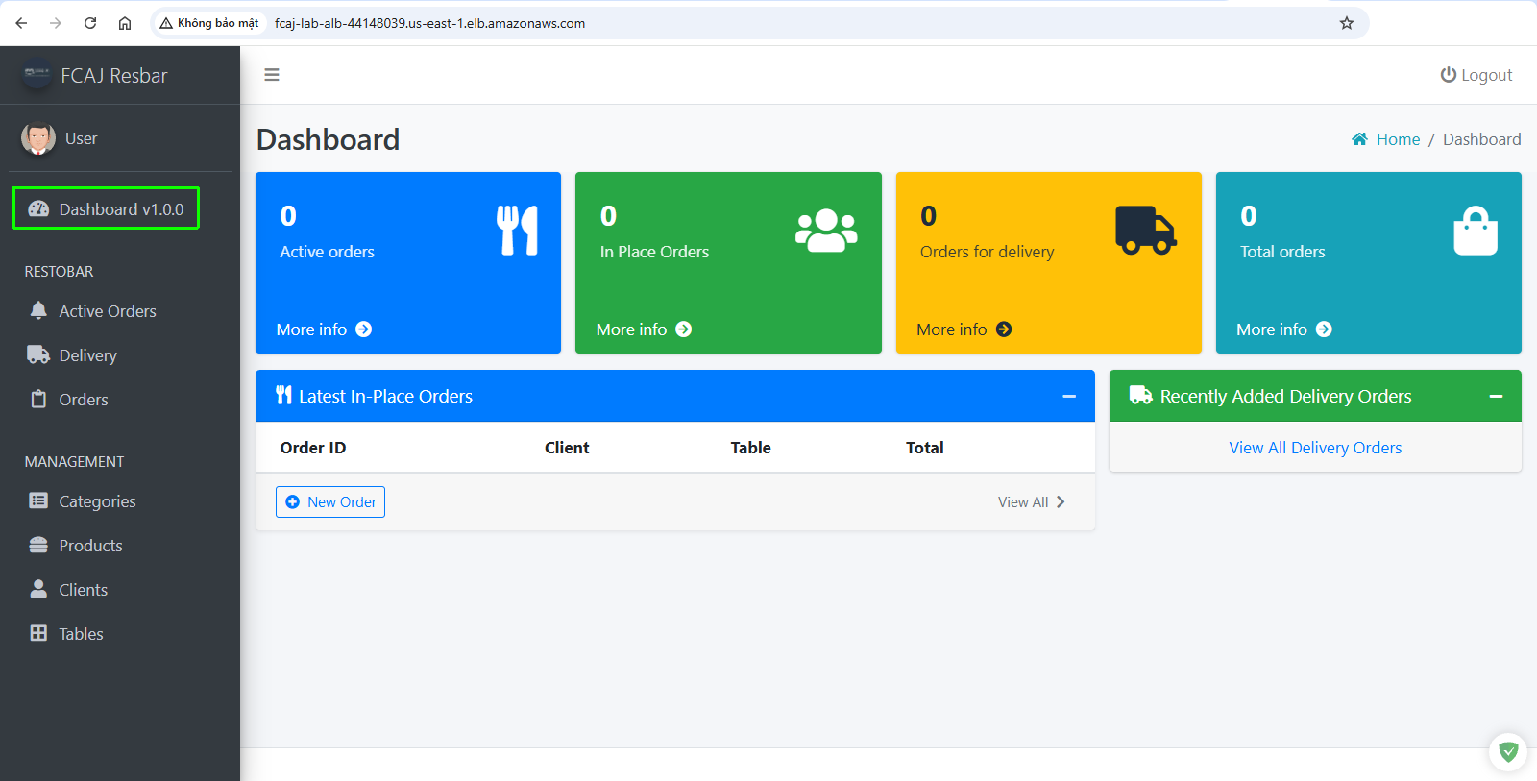Image resolution: width=1537 pixels, height=781 pixels.
Task: Toggle the sidebar hamburger menu
Action: [x=272, y=75]
